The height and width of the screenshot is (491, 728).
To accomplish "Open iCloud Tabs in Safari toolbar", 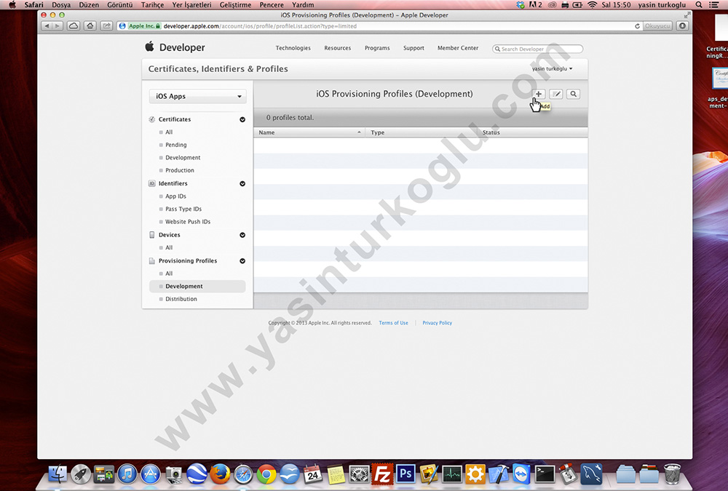I will click(74, 26).
